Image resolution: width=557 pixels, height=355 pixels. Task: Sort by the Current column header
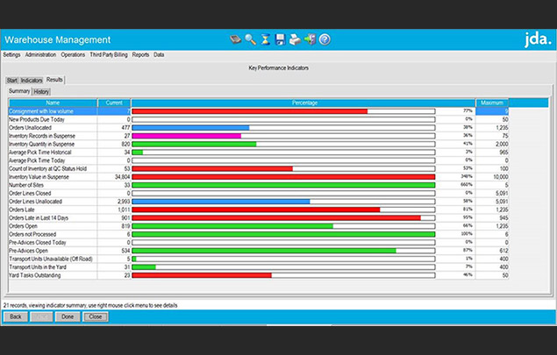click(114, 103)
